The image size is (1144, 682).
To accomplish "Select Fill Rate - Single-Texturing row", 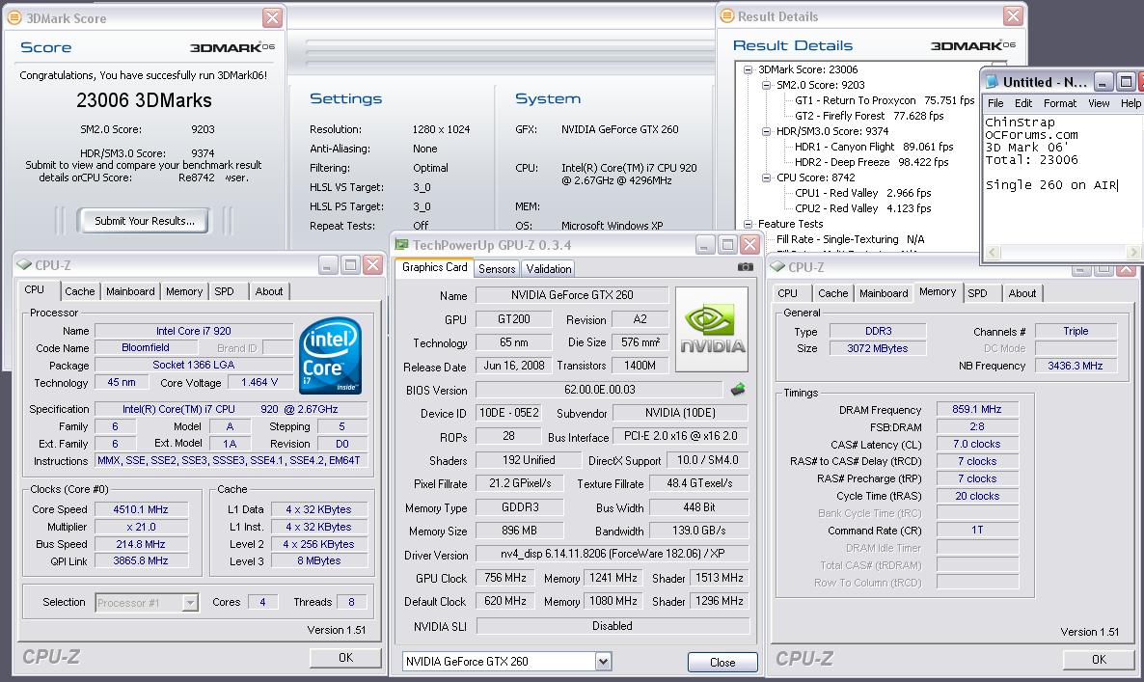I will coord(850,239).
